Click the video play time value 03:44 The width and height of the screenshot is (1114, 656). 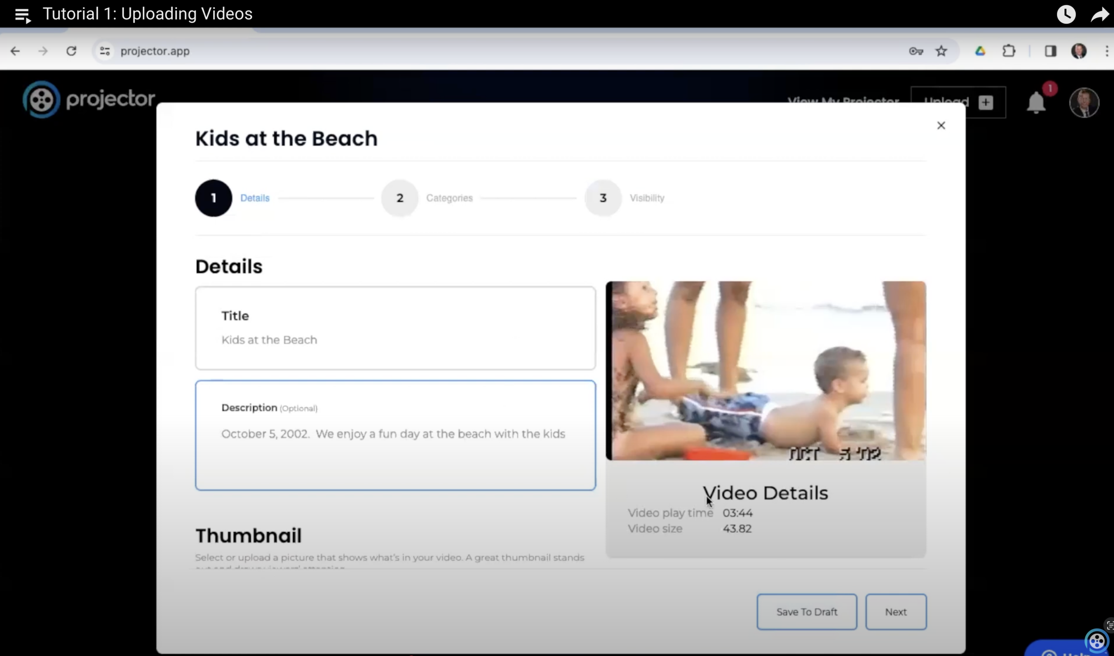tap(737, 513)
